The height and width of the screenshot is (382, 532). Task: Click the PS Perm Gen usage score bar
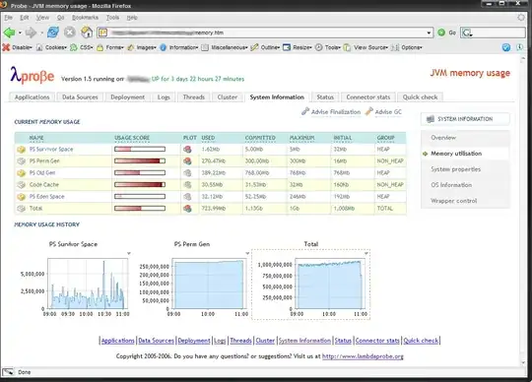pos(140,161)
